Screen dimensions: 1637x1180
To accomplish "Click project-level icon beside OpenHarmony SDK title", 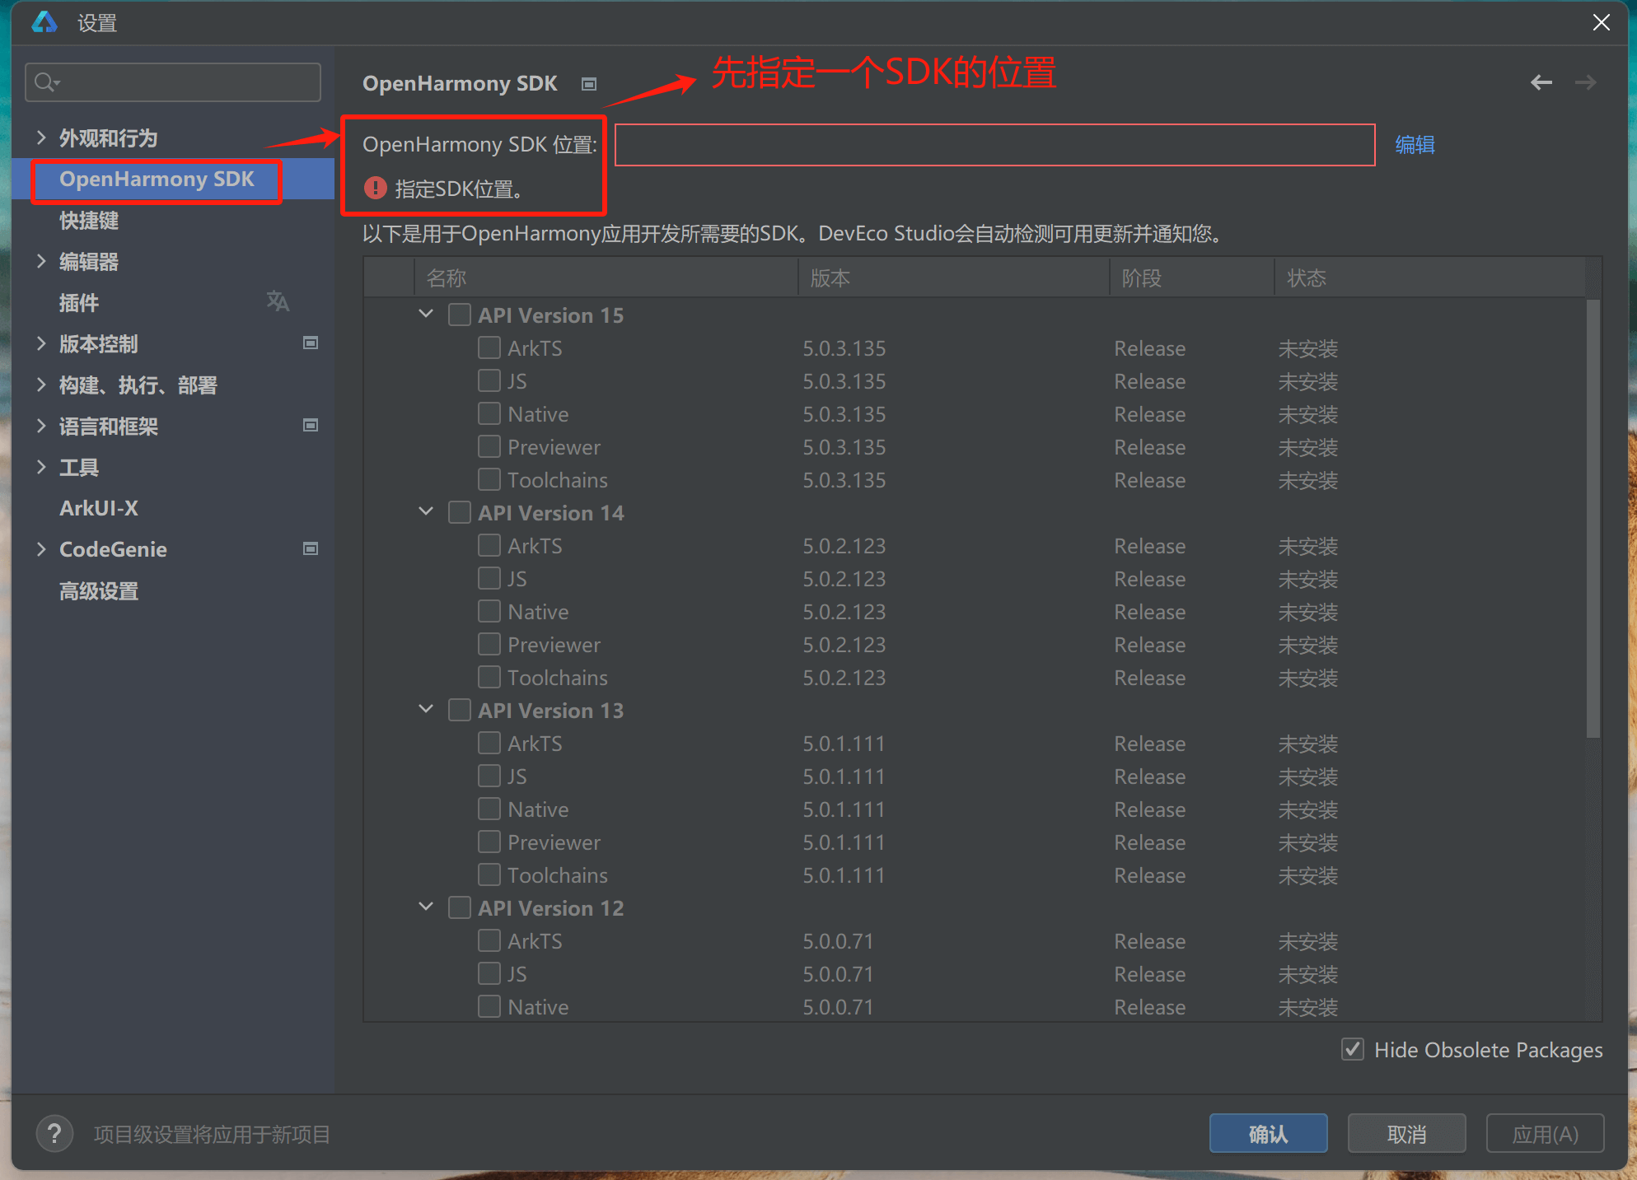I will (588, 84).
